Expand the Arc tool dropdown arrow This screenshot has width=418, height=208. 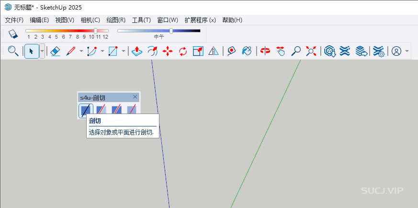[x=102, y=51]
